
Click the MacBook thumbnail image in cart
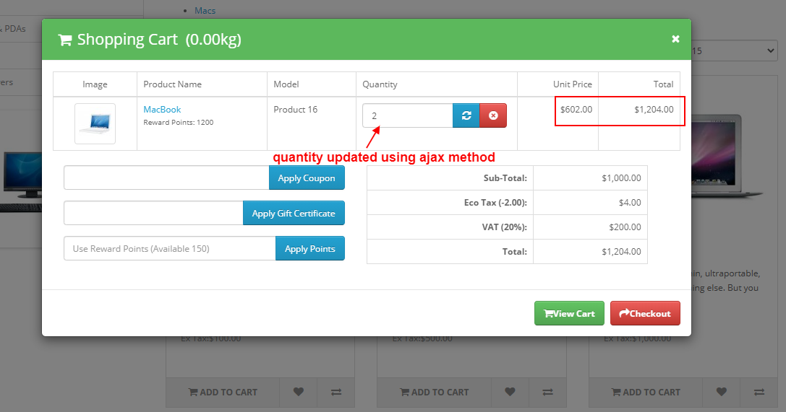point(95,123)
